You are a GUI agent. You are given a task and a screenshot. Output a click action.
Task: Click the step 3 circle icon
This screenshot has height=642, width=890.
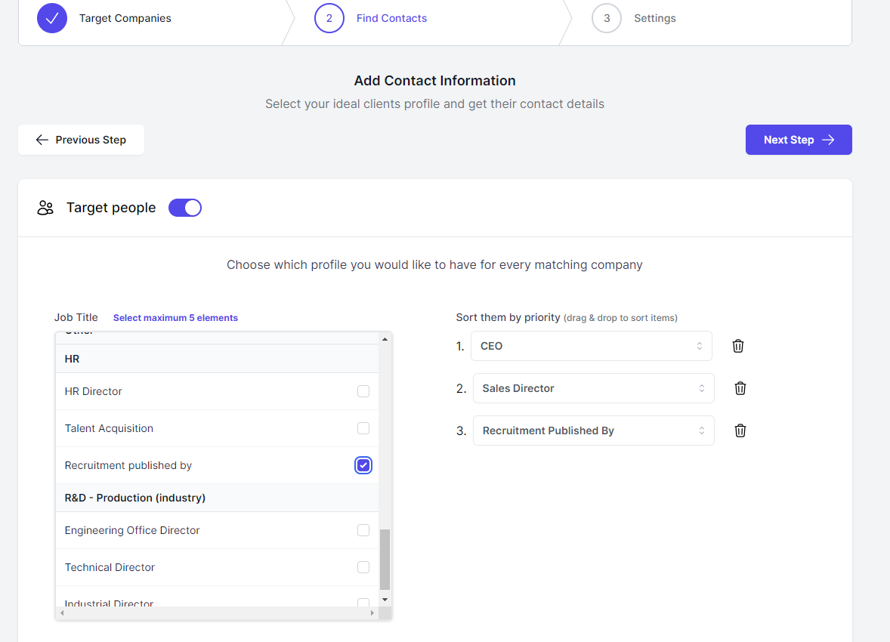pyautogui.click(x=607, y=18)
